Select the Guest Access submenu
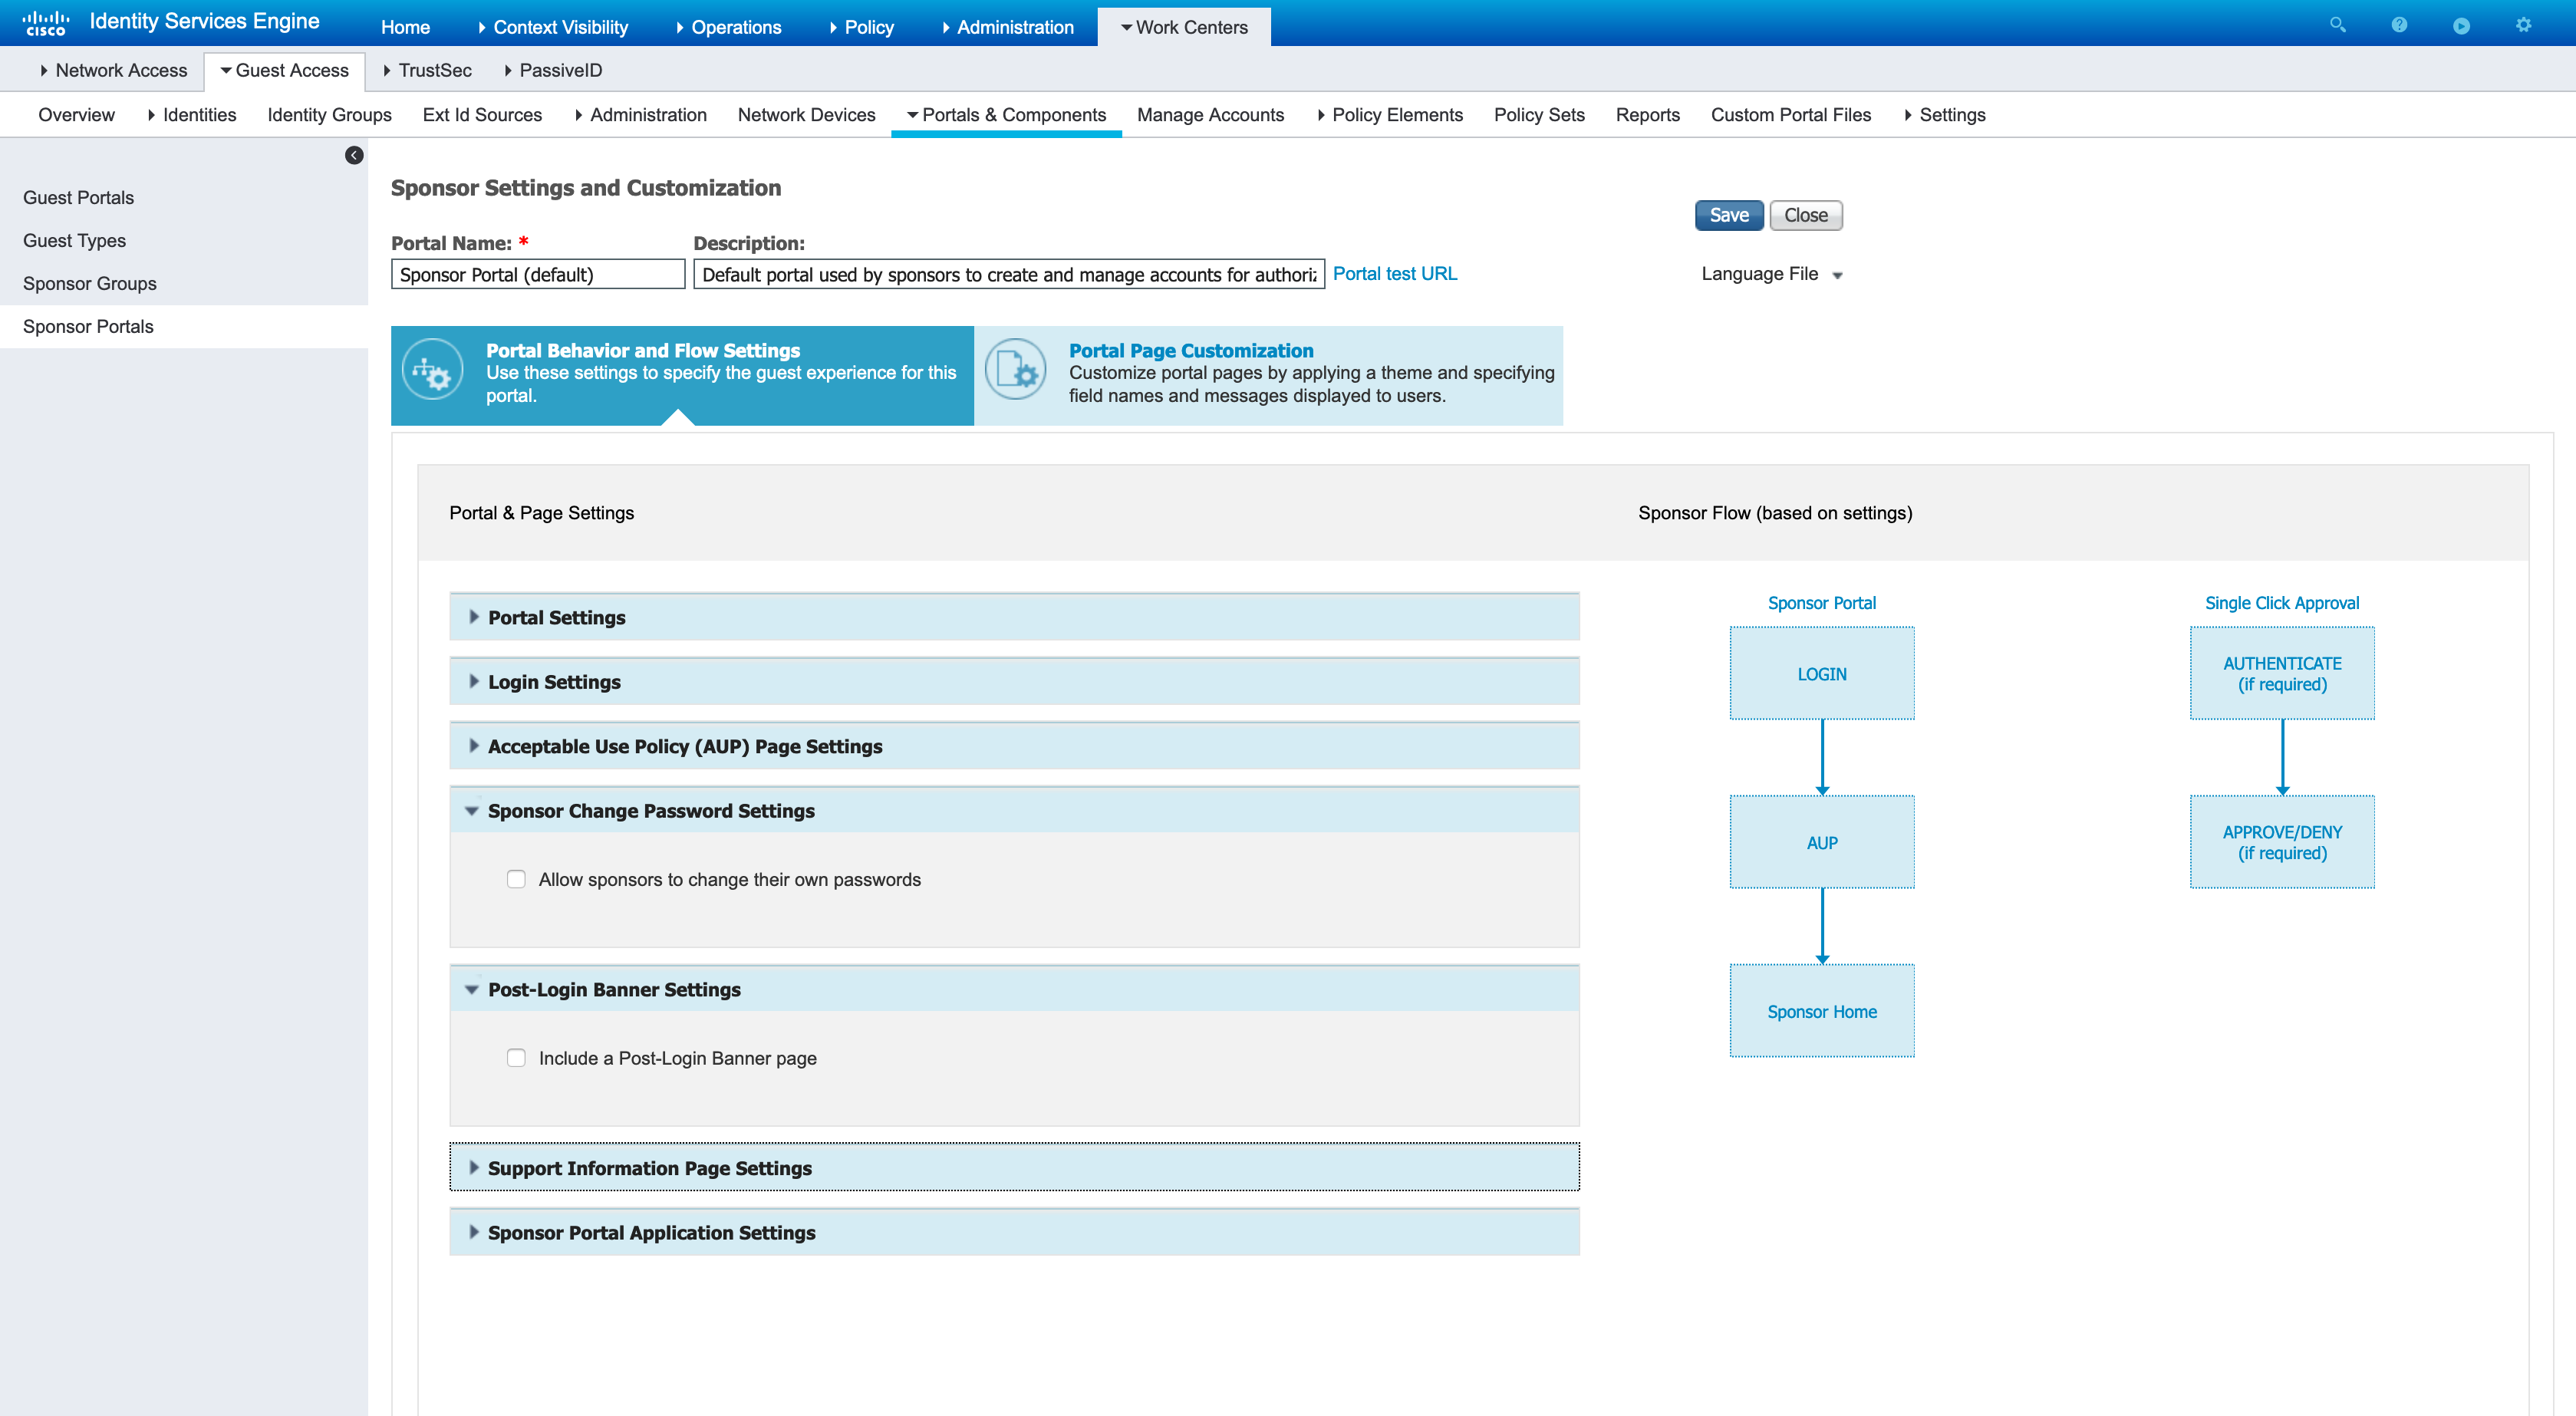2576x1416 pixels. point(285,70)
